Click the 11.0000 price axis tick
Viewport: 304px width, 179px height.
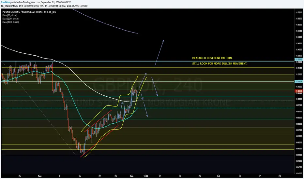(x=299, y=99)
